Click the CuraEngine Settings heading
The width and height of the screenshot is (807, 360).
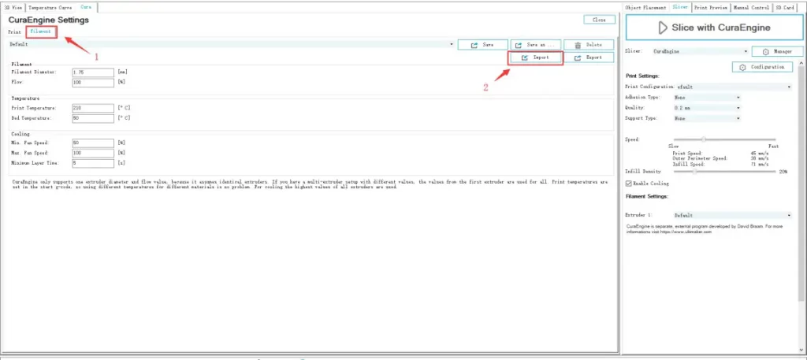pos(48,20)
